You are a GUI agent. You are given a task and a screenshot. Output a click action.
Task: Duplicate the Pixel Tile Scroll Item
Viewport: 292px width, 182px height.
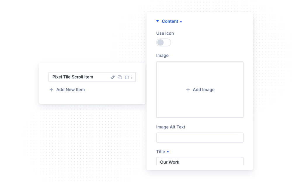tap(120, 77)
